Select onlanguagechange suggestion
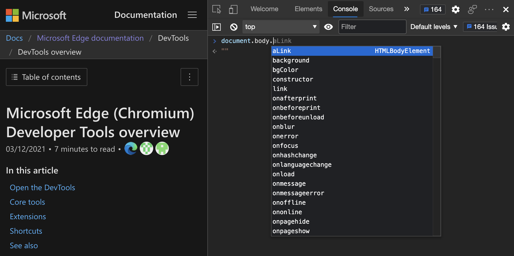 pos(352,165)
